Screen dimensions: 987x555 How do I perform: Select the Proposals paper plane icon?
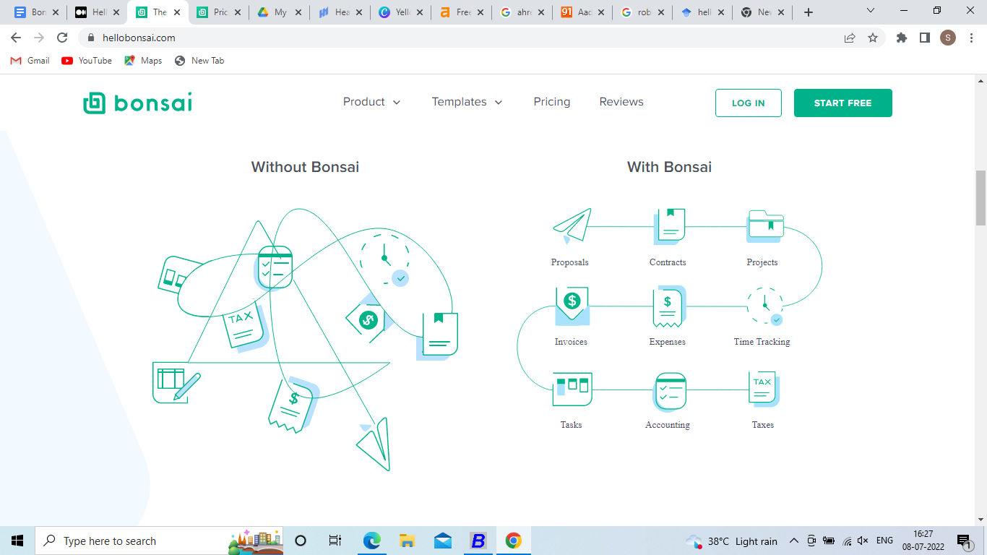(x=572, y=225)
